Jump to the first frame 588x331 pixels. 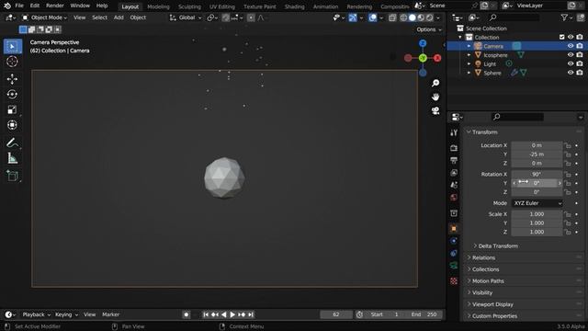pyautogui.click(x=206, y=314)
